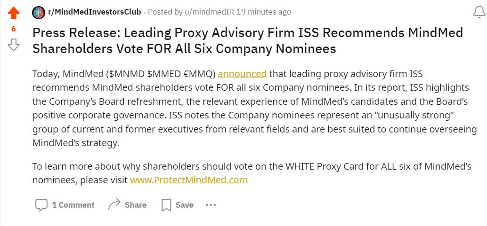Open the www.ProtectMindMed.com link

coord(188,179)
